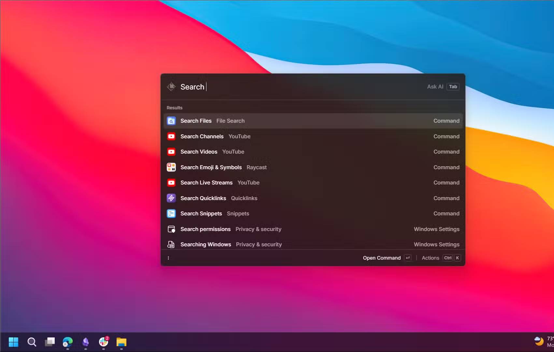Click the Search Files folder icon
The width and height of the screenshot is (554, 352).
tap(171, 121)
